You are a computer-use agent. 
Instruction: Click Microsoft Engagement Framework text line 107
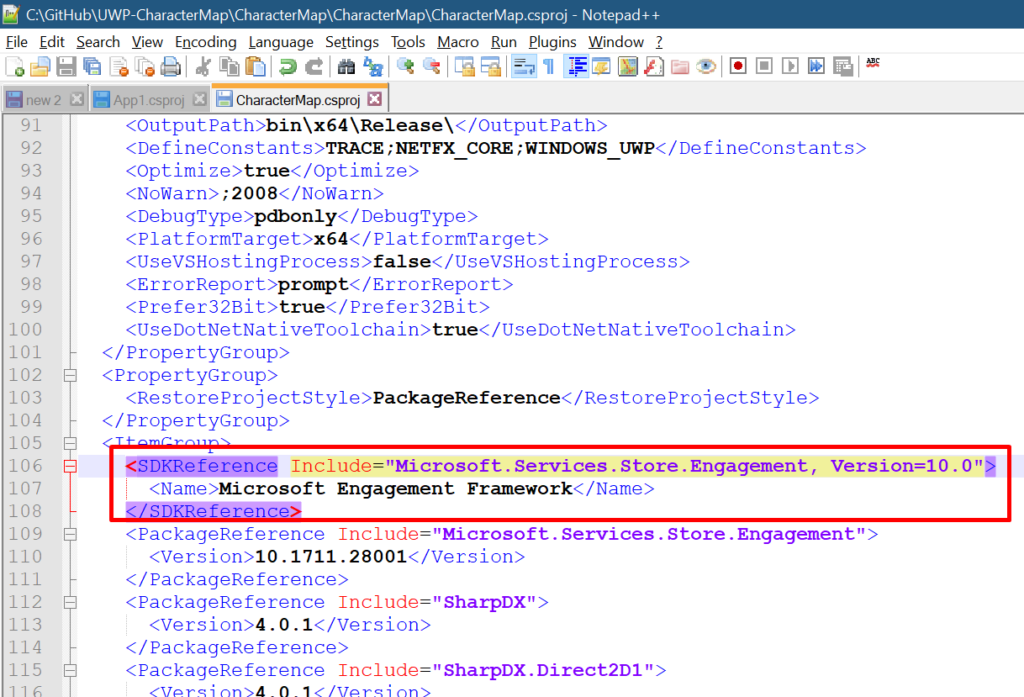coord(396,488)
